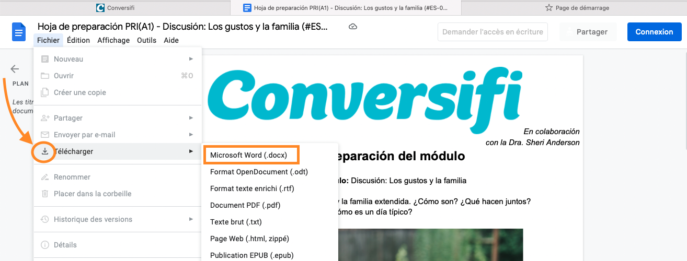Click Demander l'accès en écriture button
Image resolution: width=687 pixels, height=261 pixels.
(x=493, y=32)
